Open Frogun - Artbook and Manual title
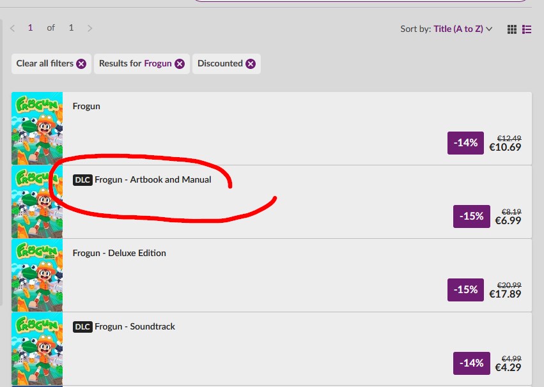 tap(153, 179)
